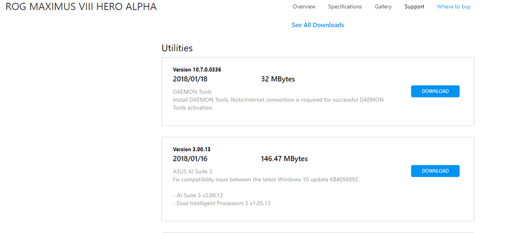The height and width of the screenshot is (233, 528).
Task: Select the text Version 10.7.0.0336
Action: pos(197,70)
